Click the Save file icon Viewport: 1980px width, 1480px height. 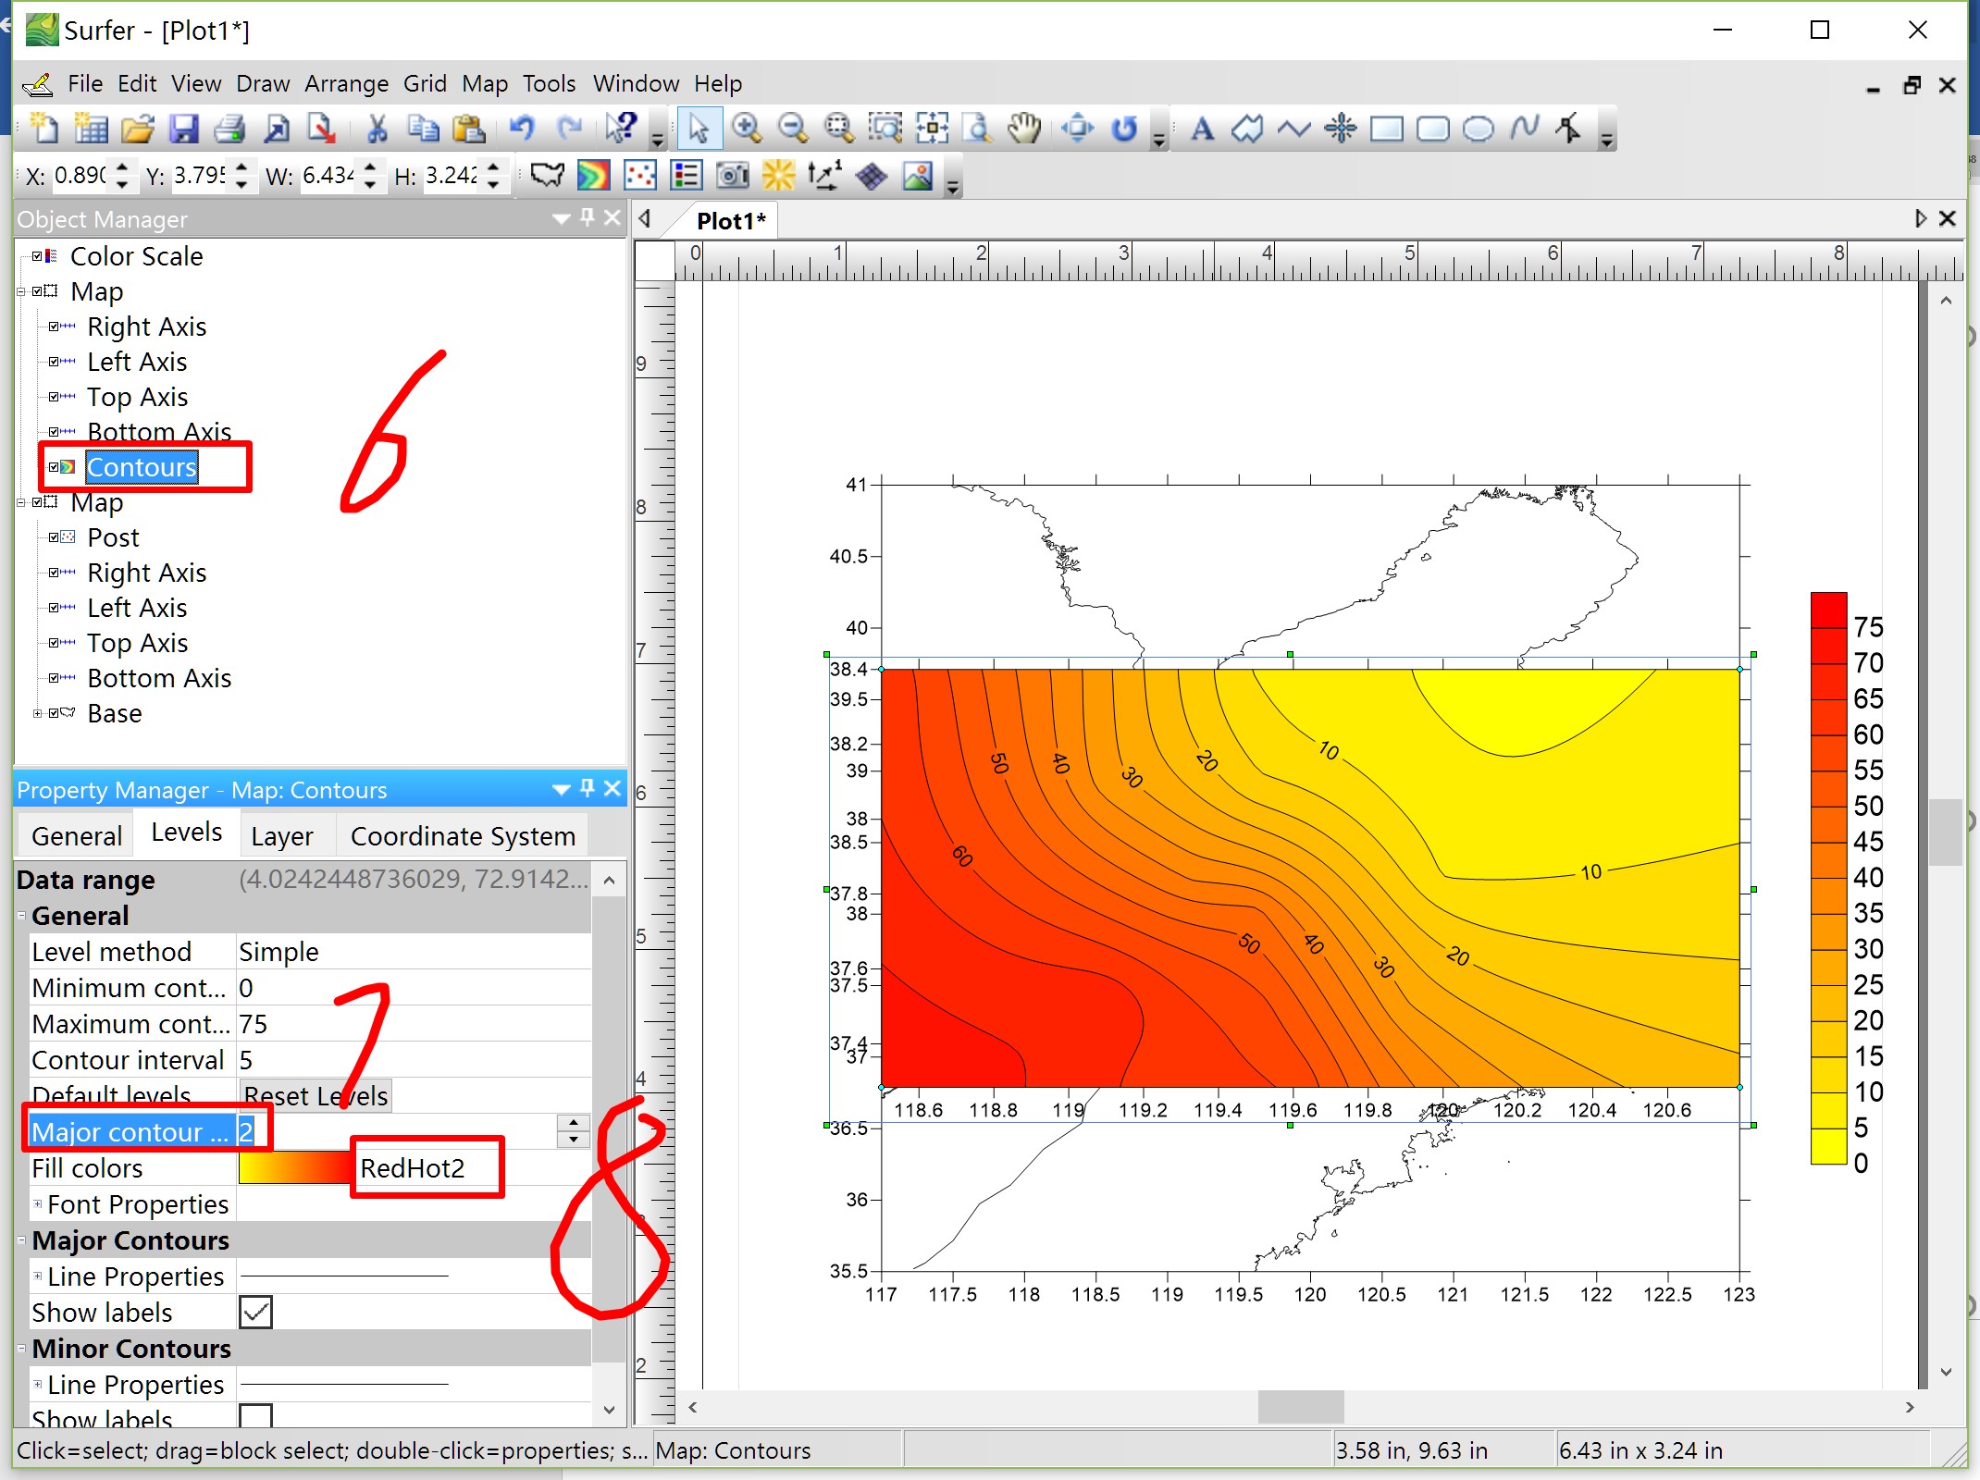(x=184, y=129)
